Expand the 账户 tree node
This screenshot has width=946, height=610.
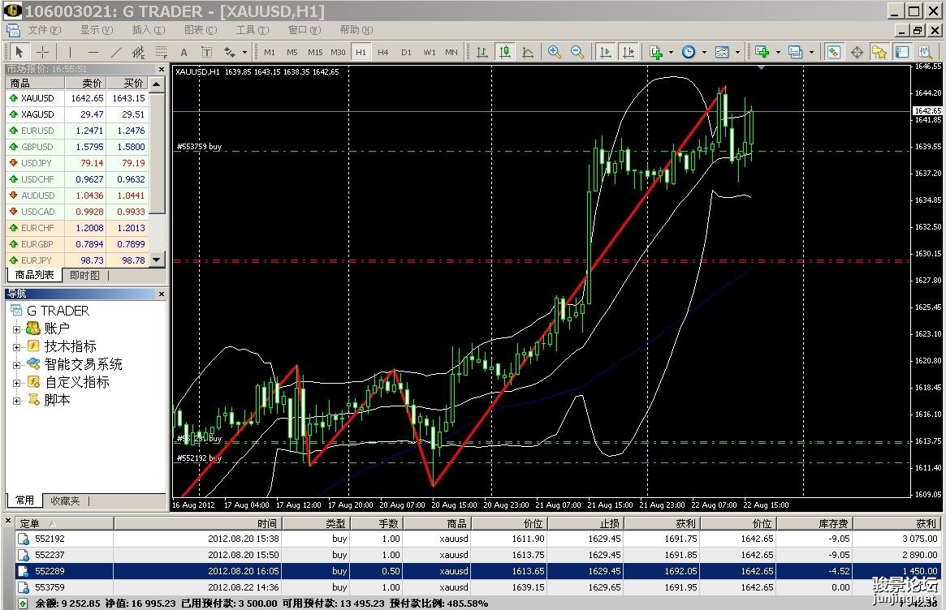[17, 329]
